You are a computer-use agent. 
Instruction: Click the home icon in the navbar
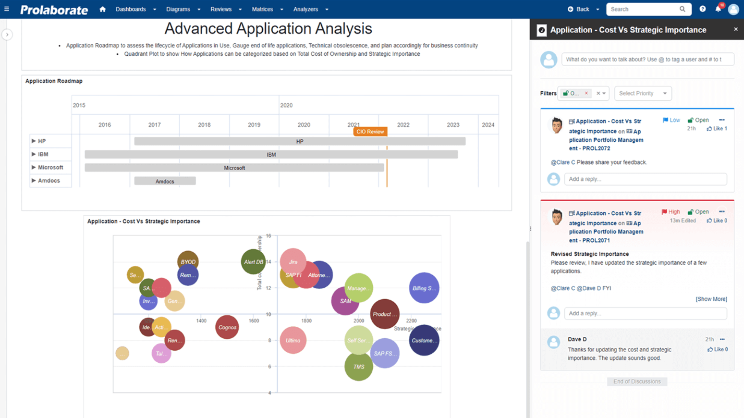point(102,9)
